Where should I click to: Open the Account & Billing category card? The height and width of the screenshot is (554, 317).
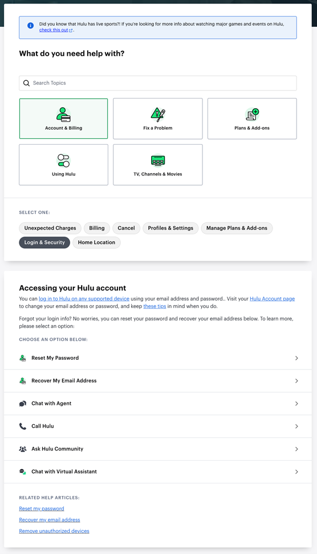63,118
